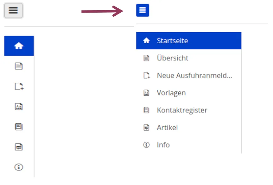This screenshot has width=273, height=185.
Task: Click the blue hamburger button to collapse menu
Action: click(142, 10)
